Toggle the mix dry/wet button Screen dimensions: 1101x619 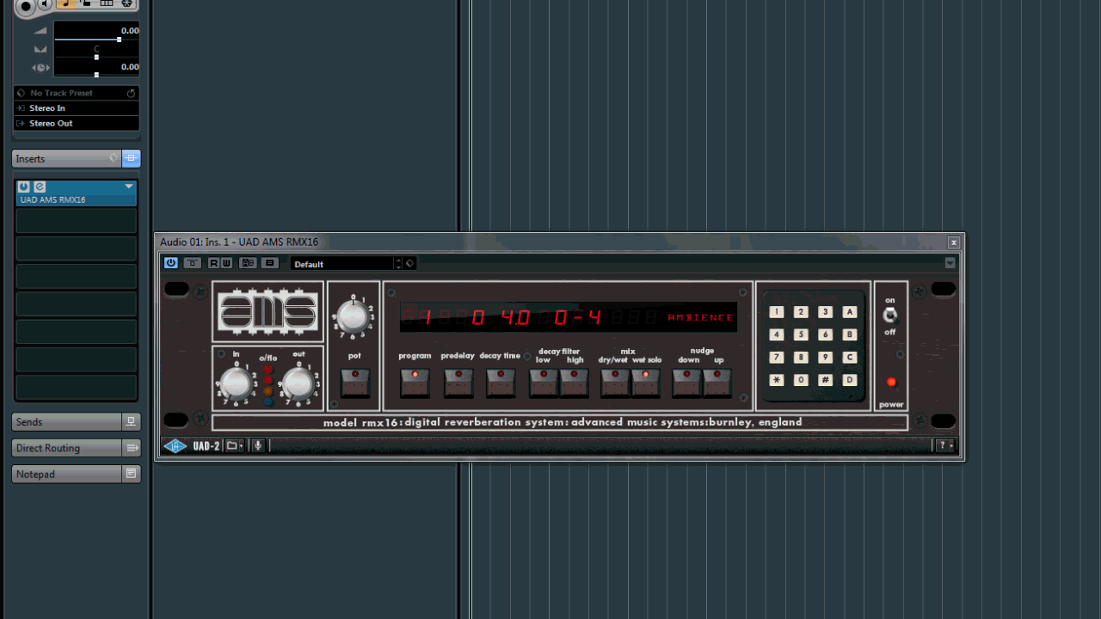614,383
